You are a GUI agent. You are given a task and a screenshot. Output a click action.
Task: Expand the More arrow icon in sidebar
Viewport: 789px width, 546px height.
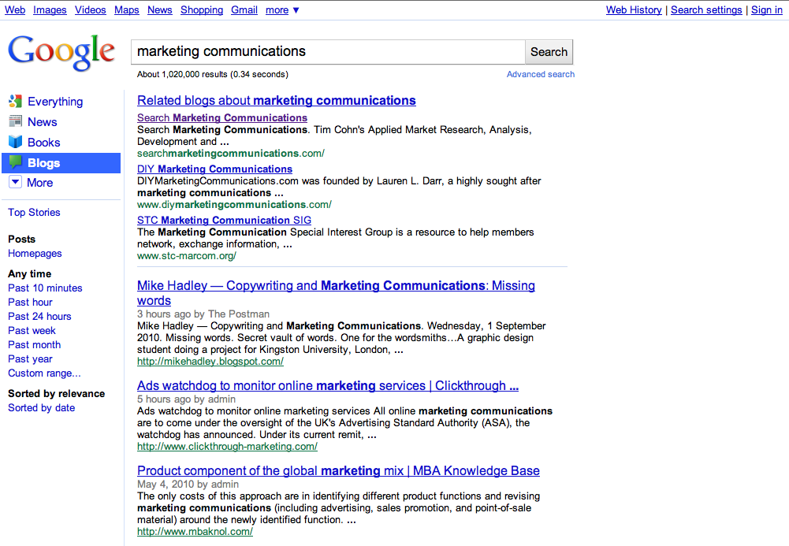pyautogui.click(x=15, y=183)
